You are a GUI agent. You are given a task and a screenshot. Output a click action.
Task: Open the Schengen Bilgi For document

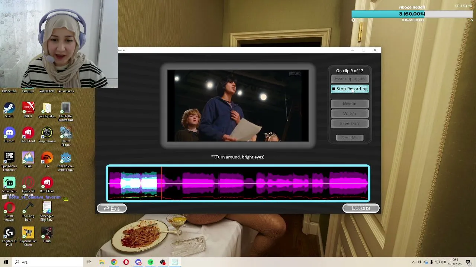pyautogui.click(x=47, y=211)
